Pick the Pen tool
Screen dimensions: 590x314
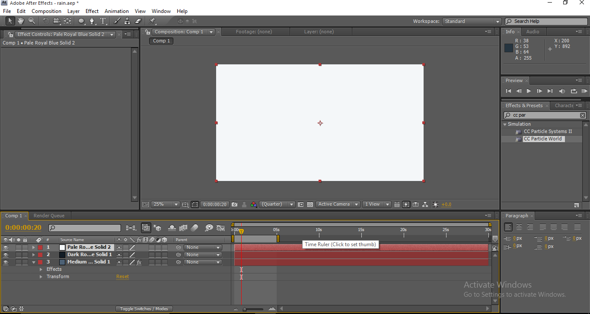coord(92,21)
